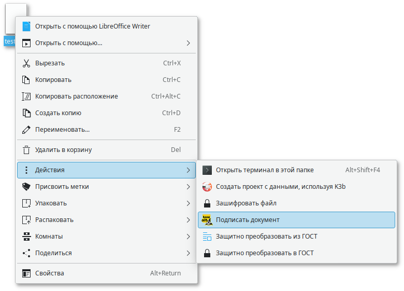Choose Удалить в корзину
404x291 pixels.
(x=106, y=149)
